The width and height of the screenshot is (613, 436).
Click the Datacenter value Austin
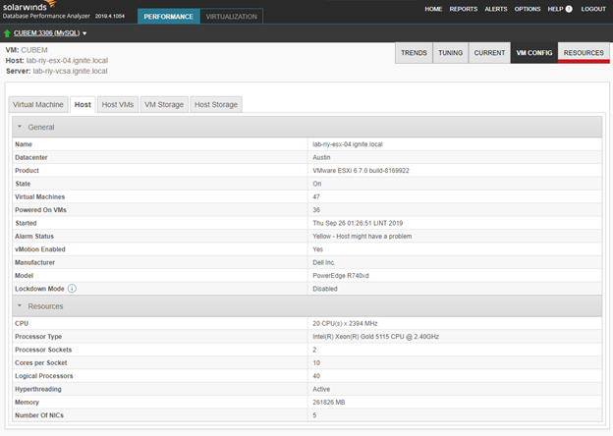(x=321, y=157)
